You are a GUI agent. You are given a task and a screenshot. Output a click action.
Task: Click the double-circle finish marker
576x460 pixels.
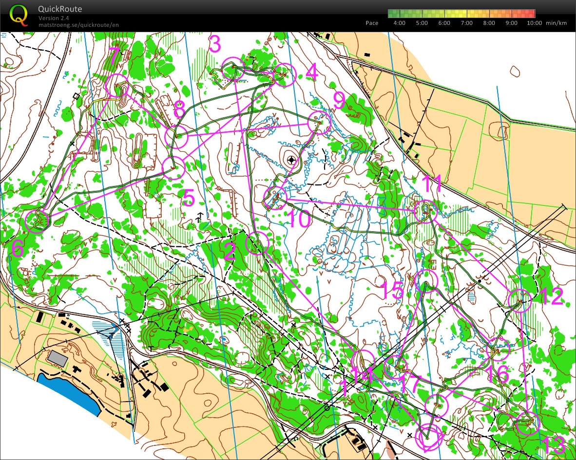click(429, 437)
